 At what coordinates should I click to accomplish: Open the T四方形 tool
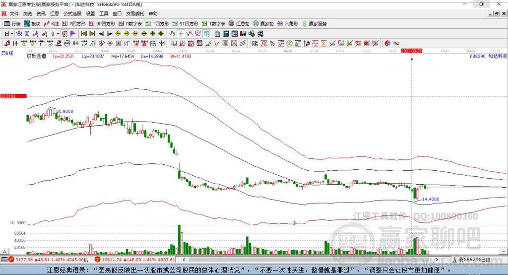click(157, 24)
